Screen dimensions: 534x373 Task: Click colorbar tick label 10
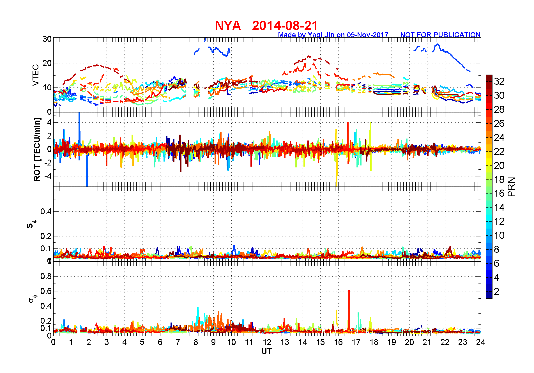point(499,235)
